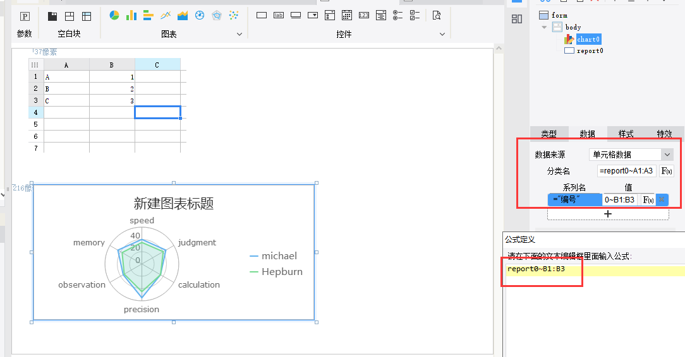Viewport: 685px width, 357px height.
Task: Select the ='编号' series name cell
Action: pyautogui.click(x=575, y=200)
